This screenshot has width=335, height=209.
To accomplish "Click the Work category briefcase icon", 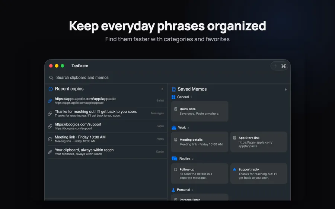I will click(x=174, y=128).
